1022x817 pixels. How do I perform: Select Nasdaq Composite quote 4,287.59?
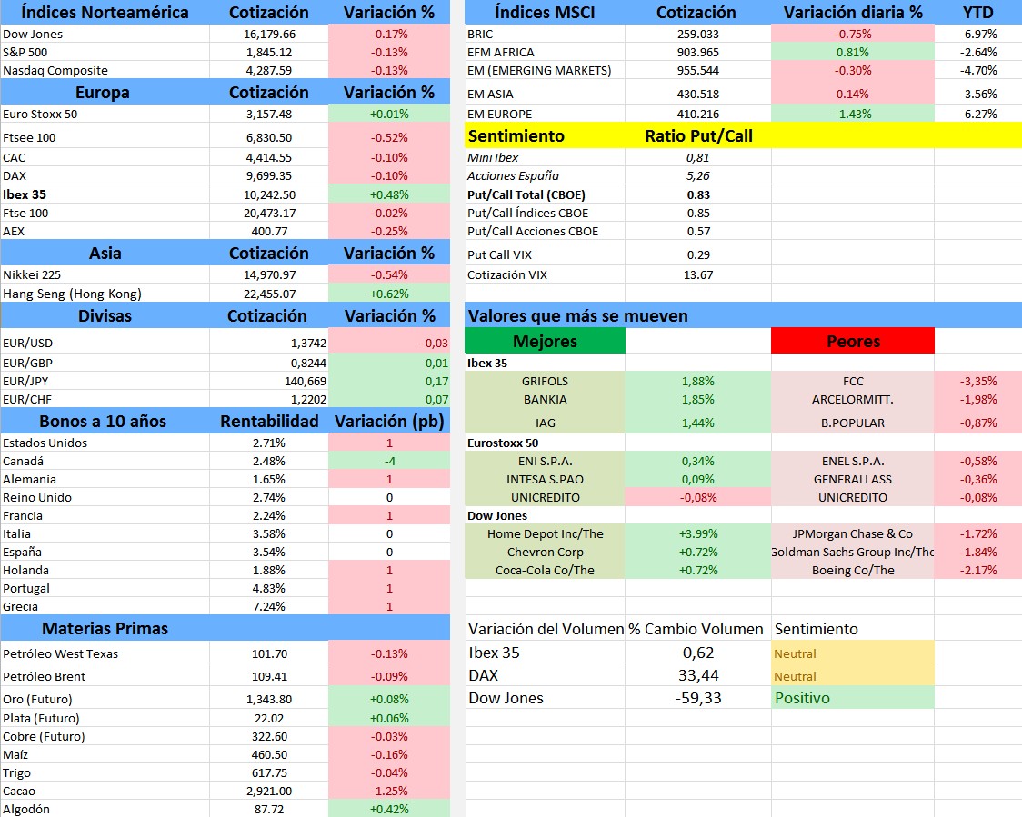[269, 70]
